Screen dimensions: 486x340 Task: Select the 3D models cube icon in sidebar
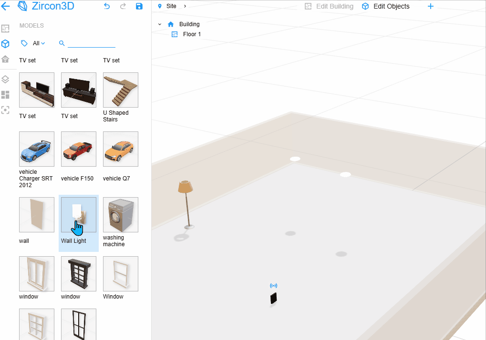click(x=7, y=44)
